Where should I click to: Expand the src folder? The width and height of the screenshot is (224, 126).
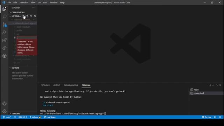(x=18, y=34)
